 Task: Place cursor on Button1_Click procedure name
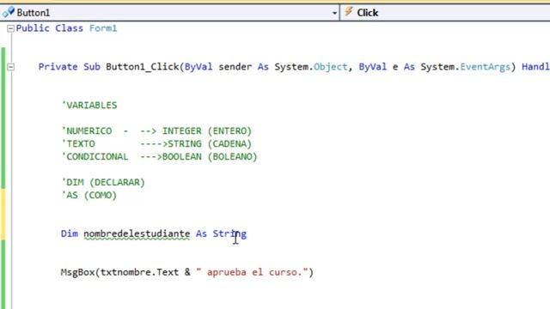pyautogui.click(x=143, y=67)
